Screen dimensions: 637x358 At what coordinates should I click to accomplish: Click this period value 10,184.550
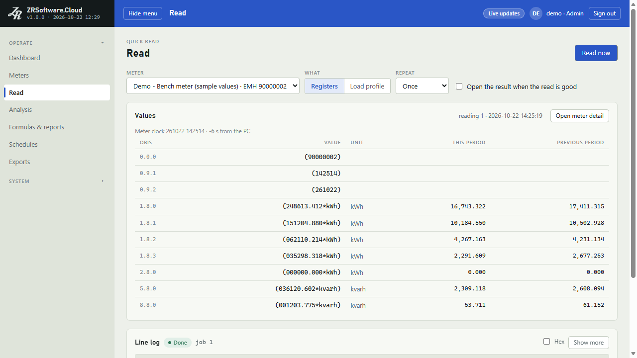click(468, 223)
